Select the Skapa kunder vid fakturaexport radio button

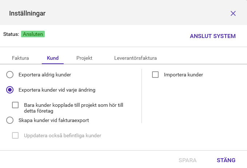coord(10,120)
